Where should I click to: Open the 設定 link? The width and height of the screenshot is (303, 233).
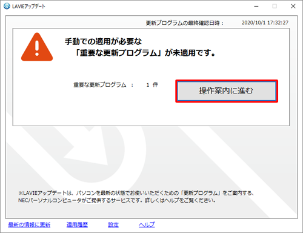(113, 225)
